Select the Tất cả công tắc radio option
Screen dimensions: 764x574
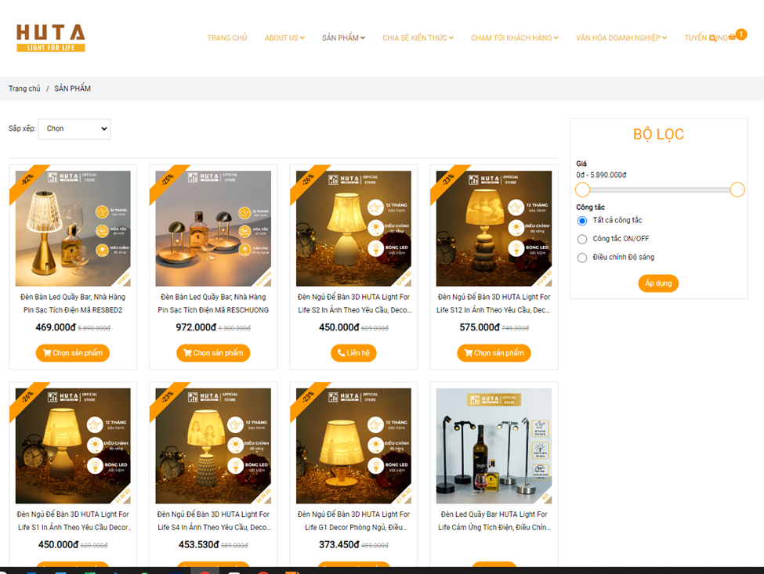click(x=582, y=221)
